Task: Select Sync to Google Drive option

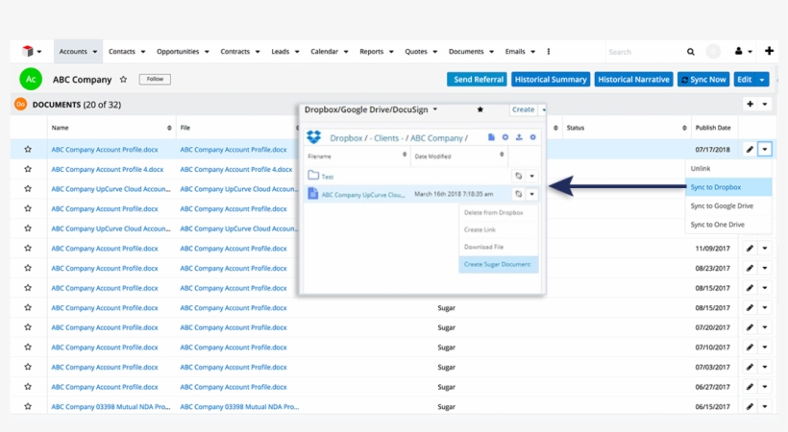Action: tap(728, 205)
